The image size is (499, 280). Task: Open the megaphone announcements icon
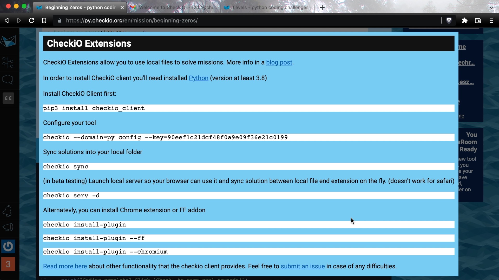pos(8,227)
